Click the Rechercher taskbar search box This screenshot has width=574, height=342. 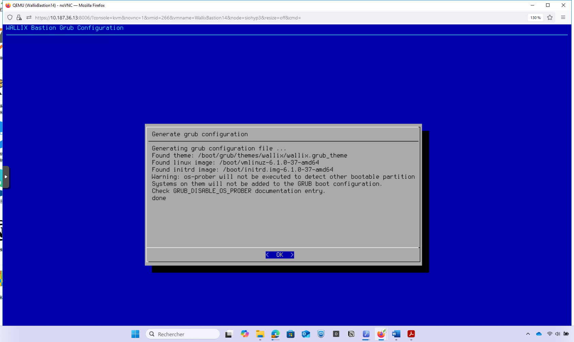coord(183,334)
